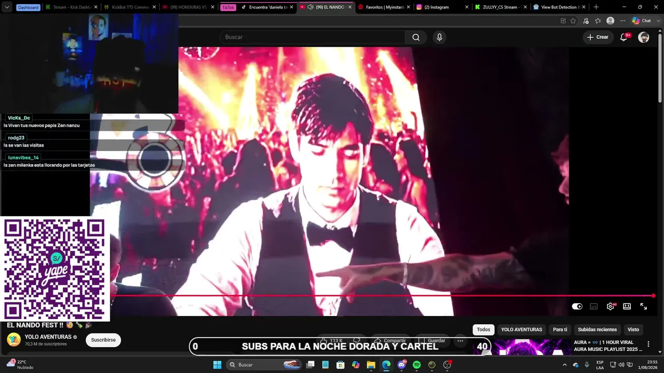Open video player settings gear
Viewport: 664px width, 373px height.
click(x=611, y=306)
